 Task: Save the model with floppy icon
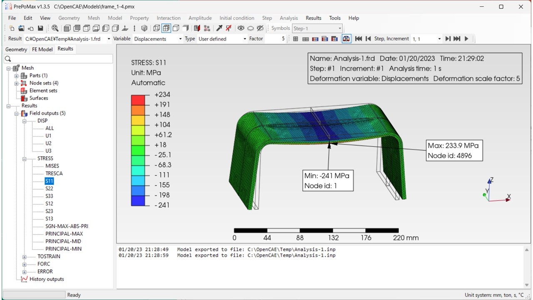coord(40,28)
